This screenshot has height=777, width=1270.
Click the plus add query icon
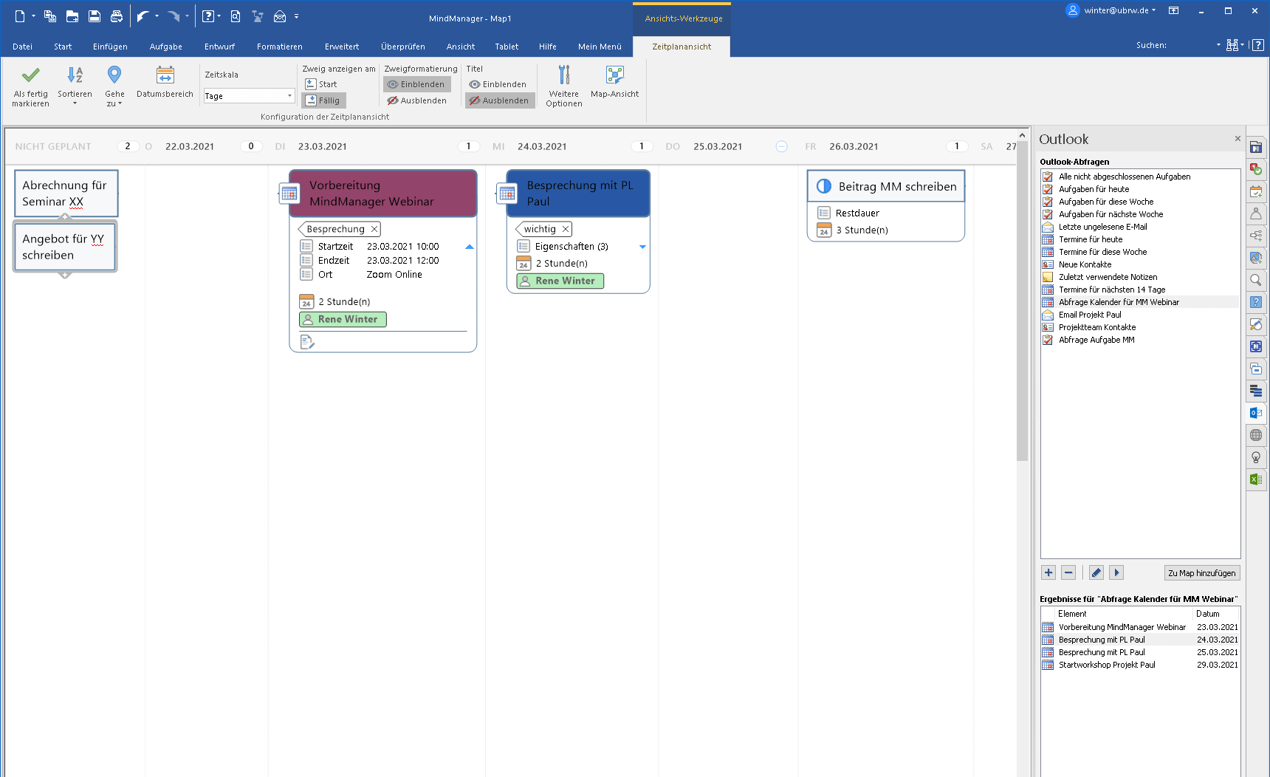tap(1048, 572)
